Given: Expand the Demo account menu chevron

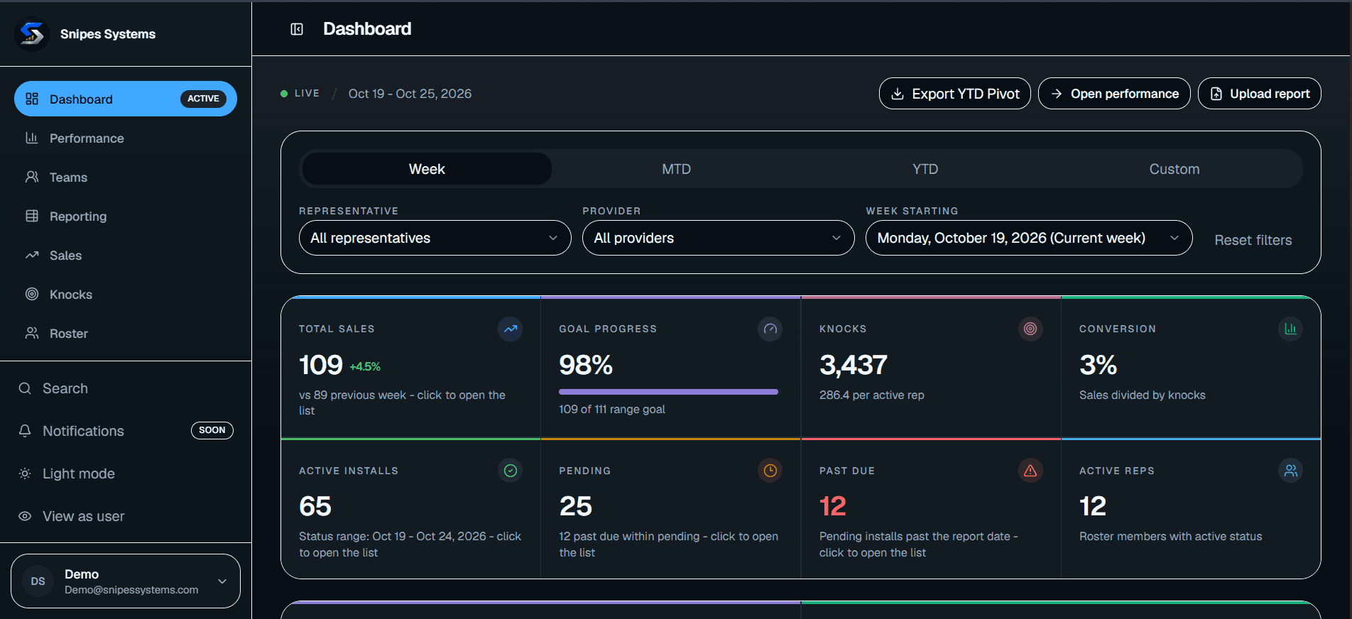Looking at the screenshot, I should tap(222, 581).
